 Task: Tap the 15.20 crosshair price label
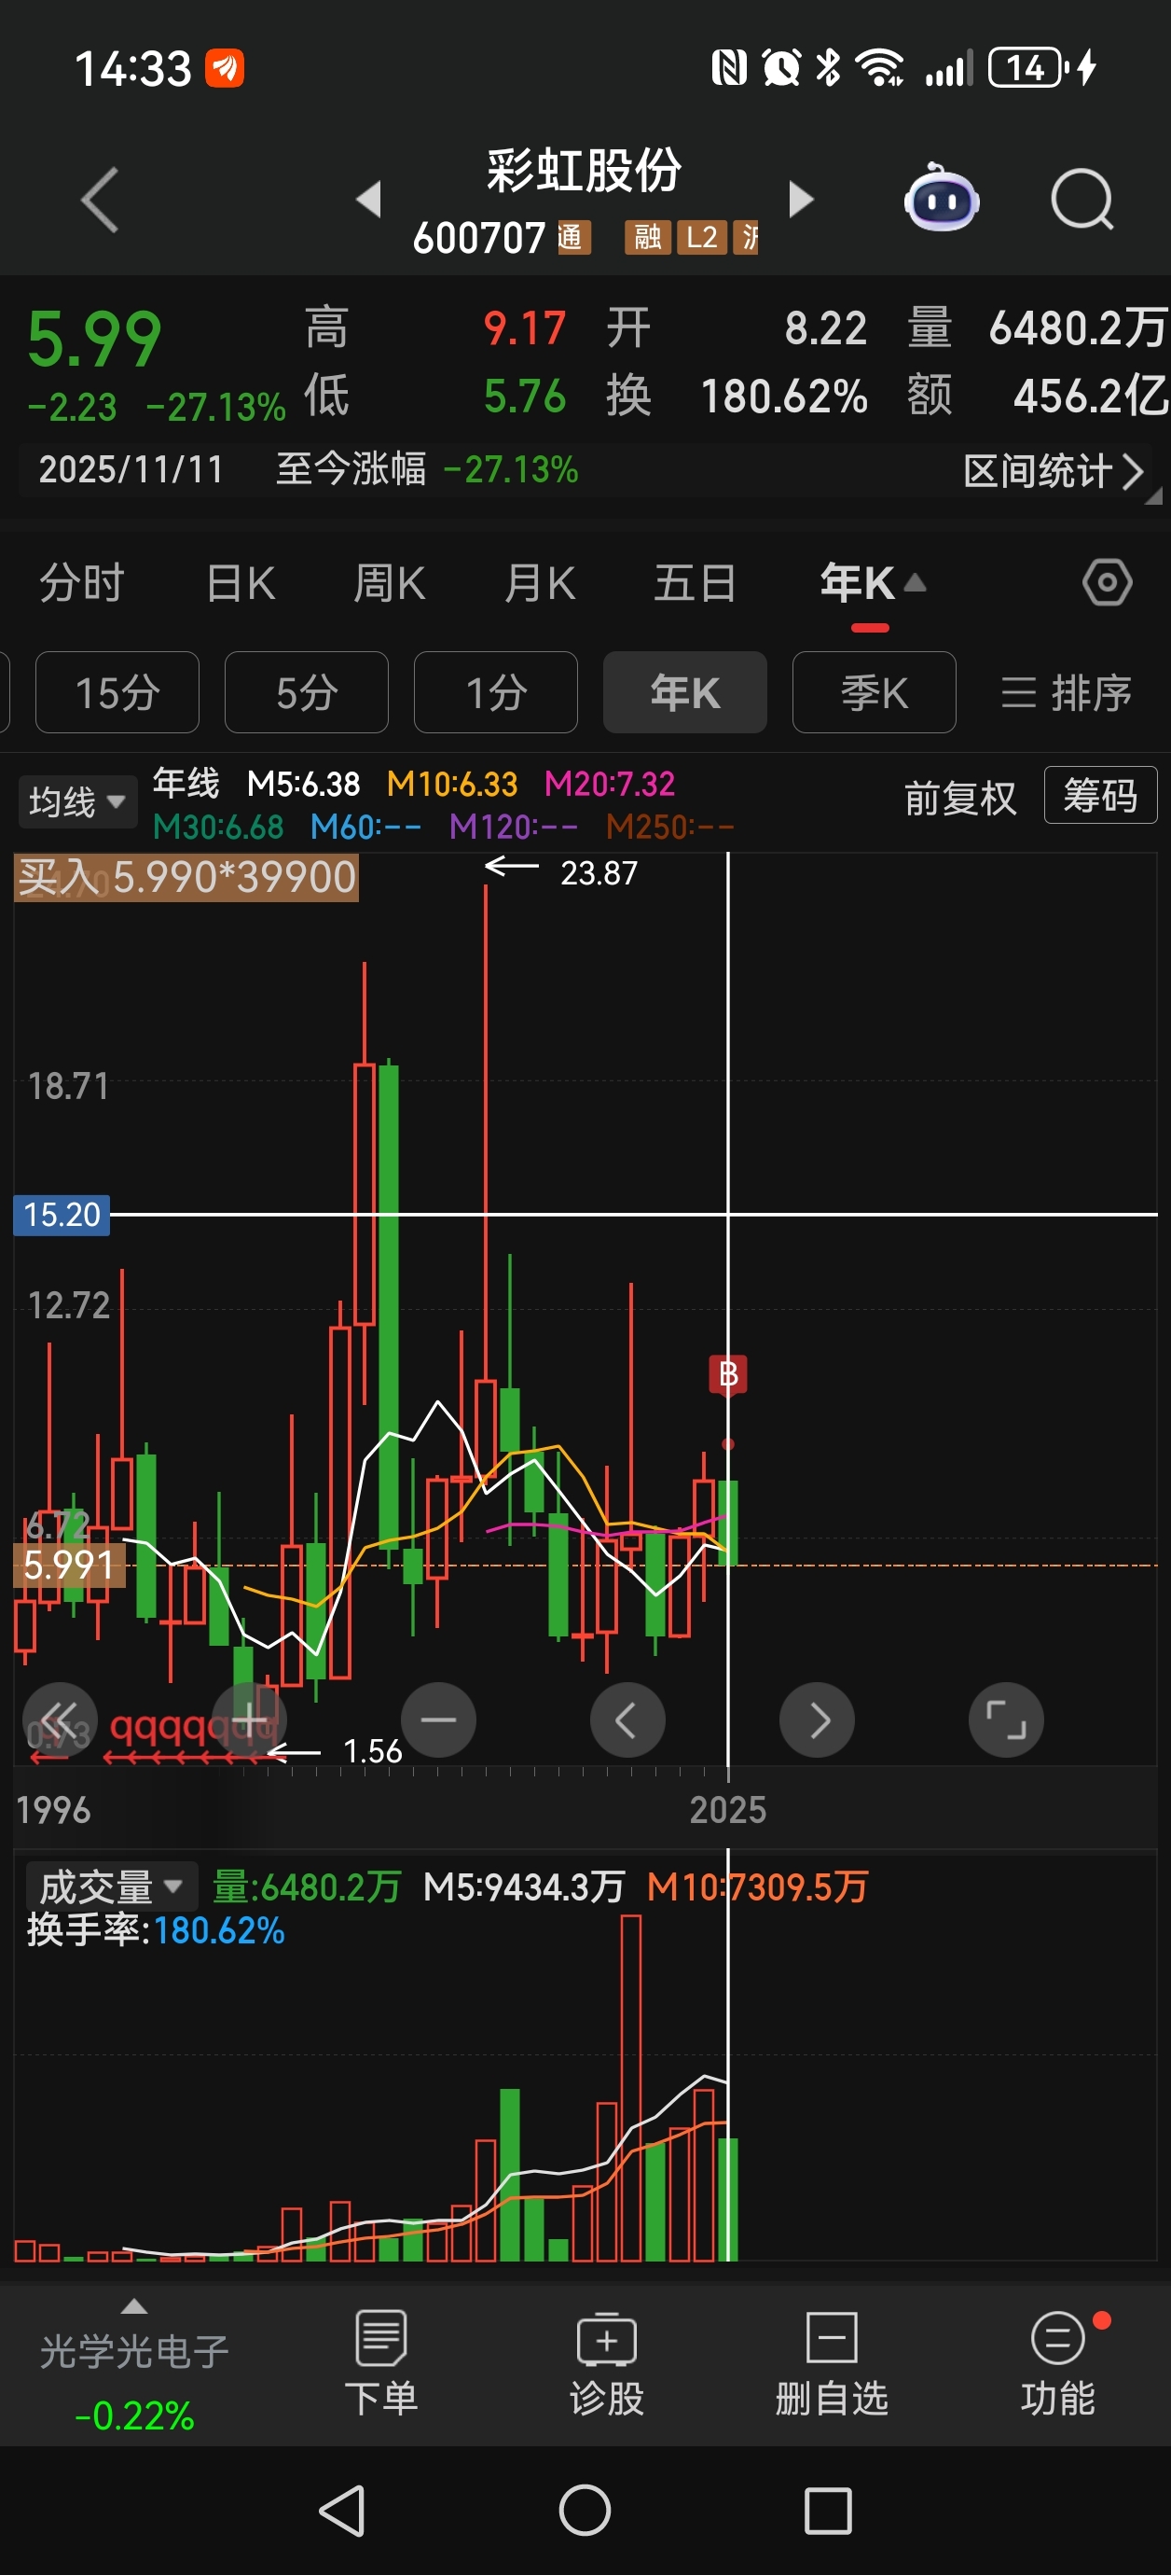click(x=61, y=1215)
